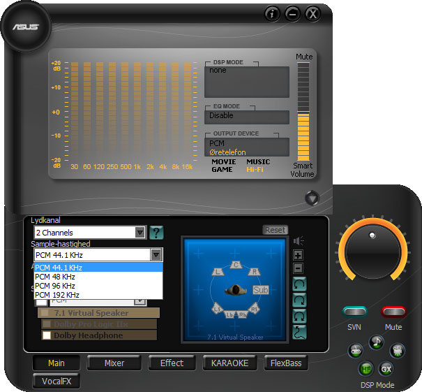Click the R right speaker icon
Viewport: 422px width, 392px height.
pyautogui.click(x=254, y=272)
